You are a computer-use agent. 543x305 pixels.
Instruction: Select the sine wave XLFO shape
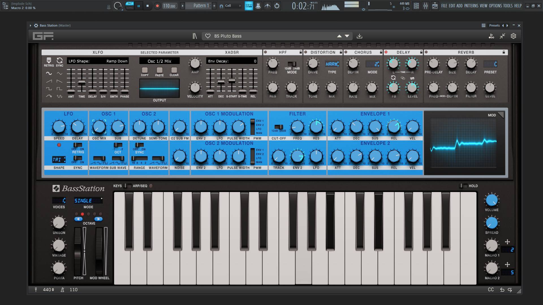[49, 73]
